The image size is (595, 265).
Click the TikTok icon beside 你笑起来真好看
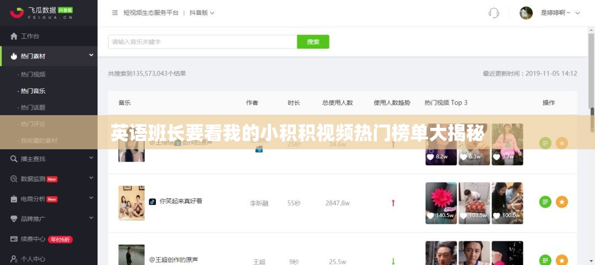pos(153,201)
